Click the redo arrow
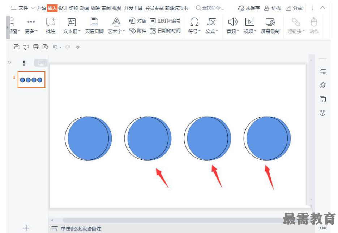338x233 pixels. click(x=68, y=47)
